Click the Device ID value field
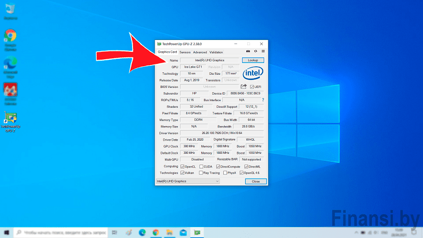This screenshot has width=423, height=238. pyautogui.click(x=245, y=93)
